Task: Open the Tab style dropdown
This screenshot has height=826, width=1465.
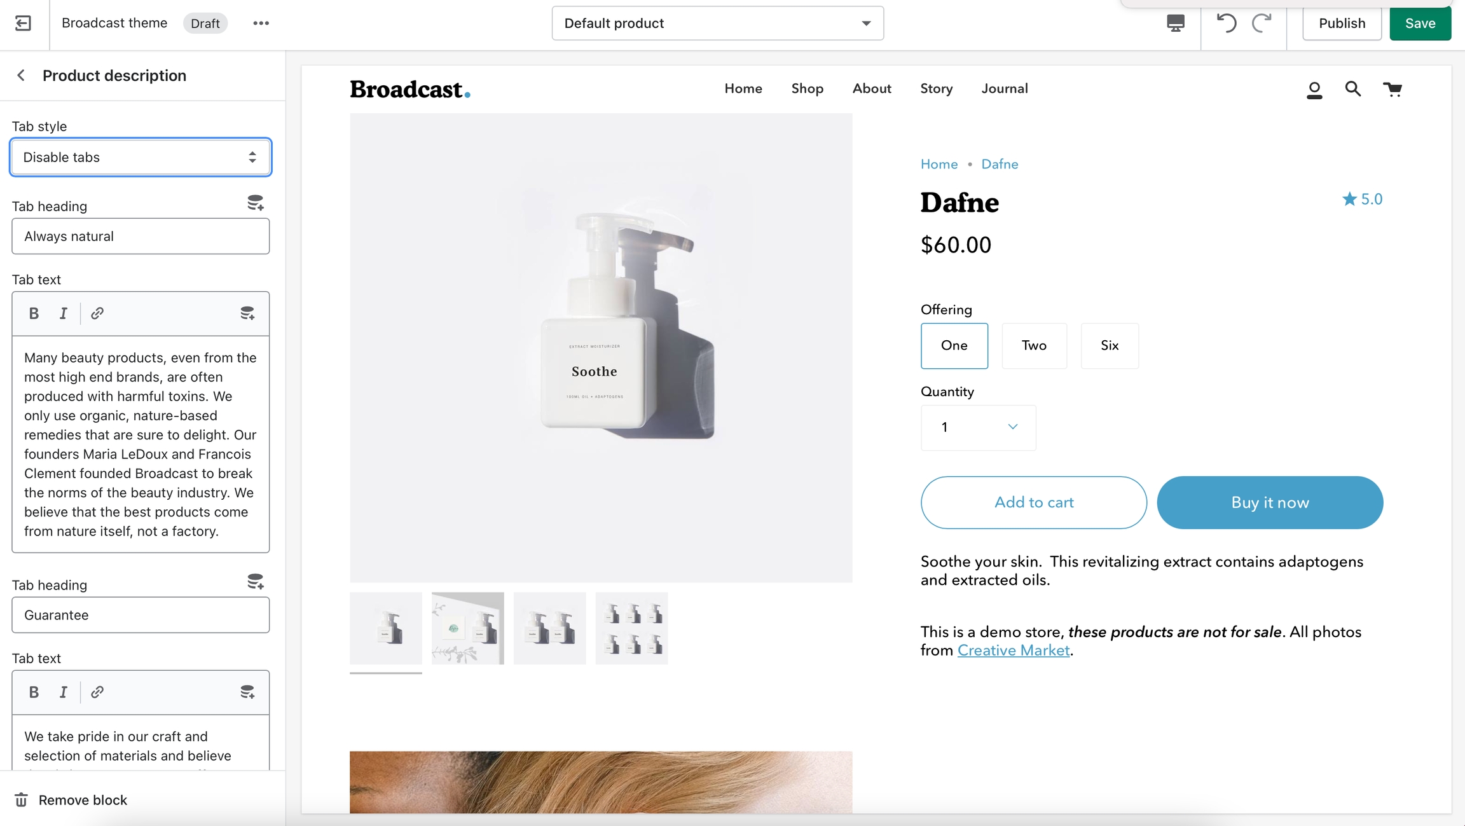Action: pyautogui.click(x=141, y=157)
